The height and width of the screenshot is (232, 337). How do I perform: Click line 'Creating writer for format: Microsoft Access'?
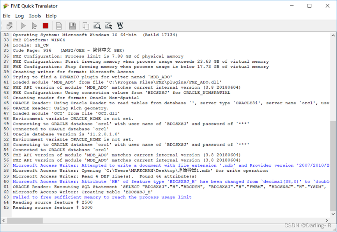[x=73, y=72]
